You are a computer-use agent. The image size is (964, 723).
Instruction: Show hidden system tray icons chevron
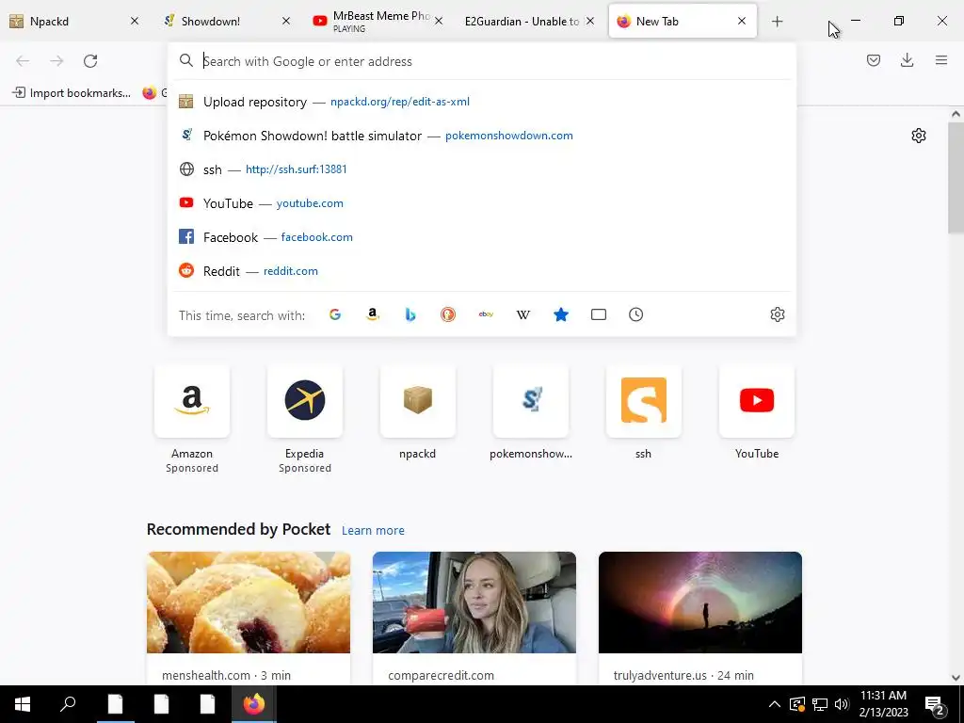(775, 704)
